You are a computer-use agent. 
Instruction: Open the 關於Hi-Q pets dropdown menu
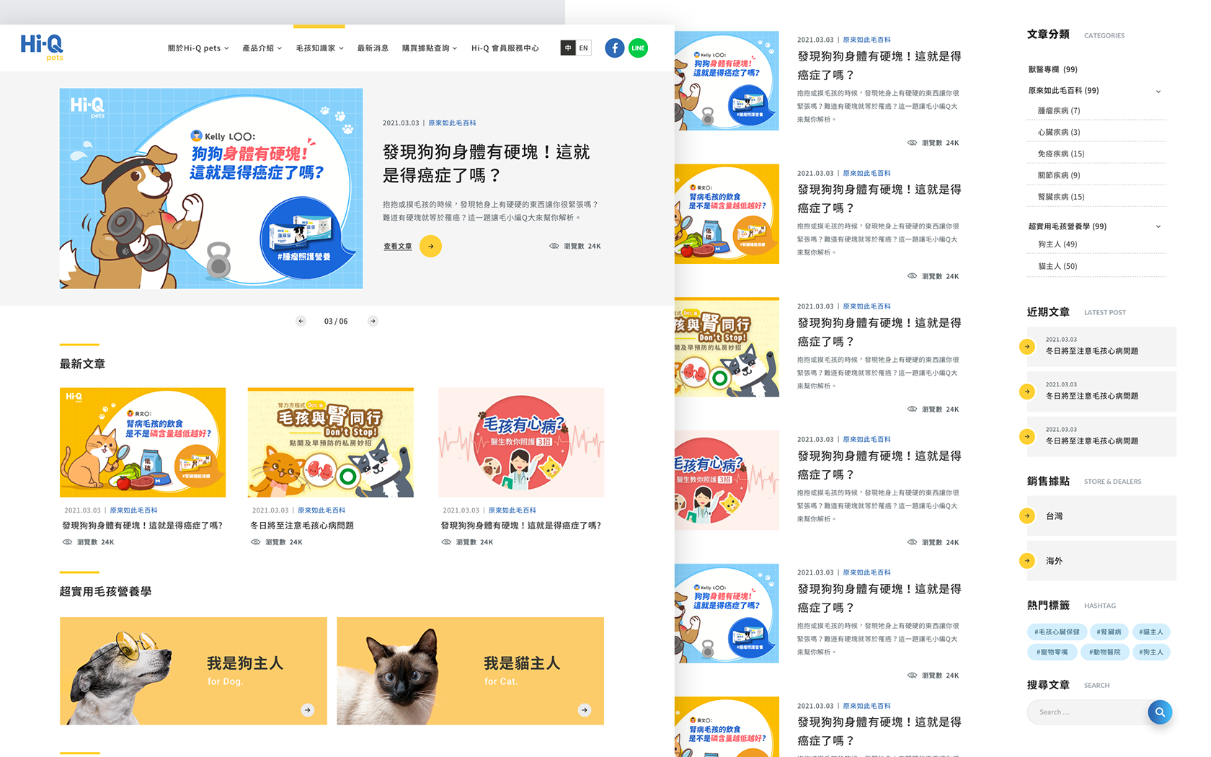[198, 48]
